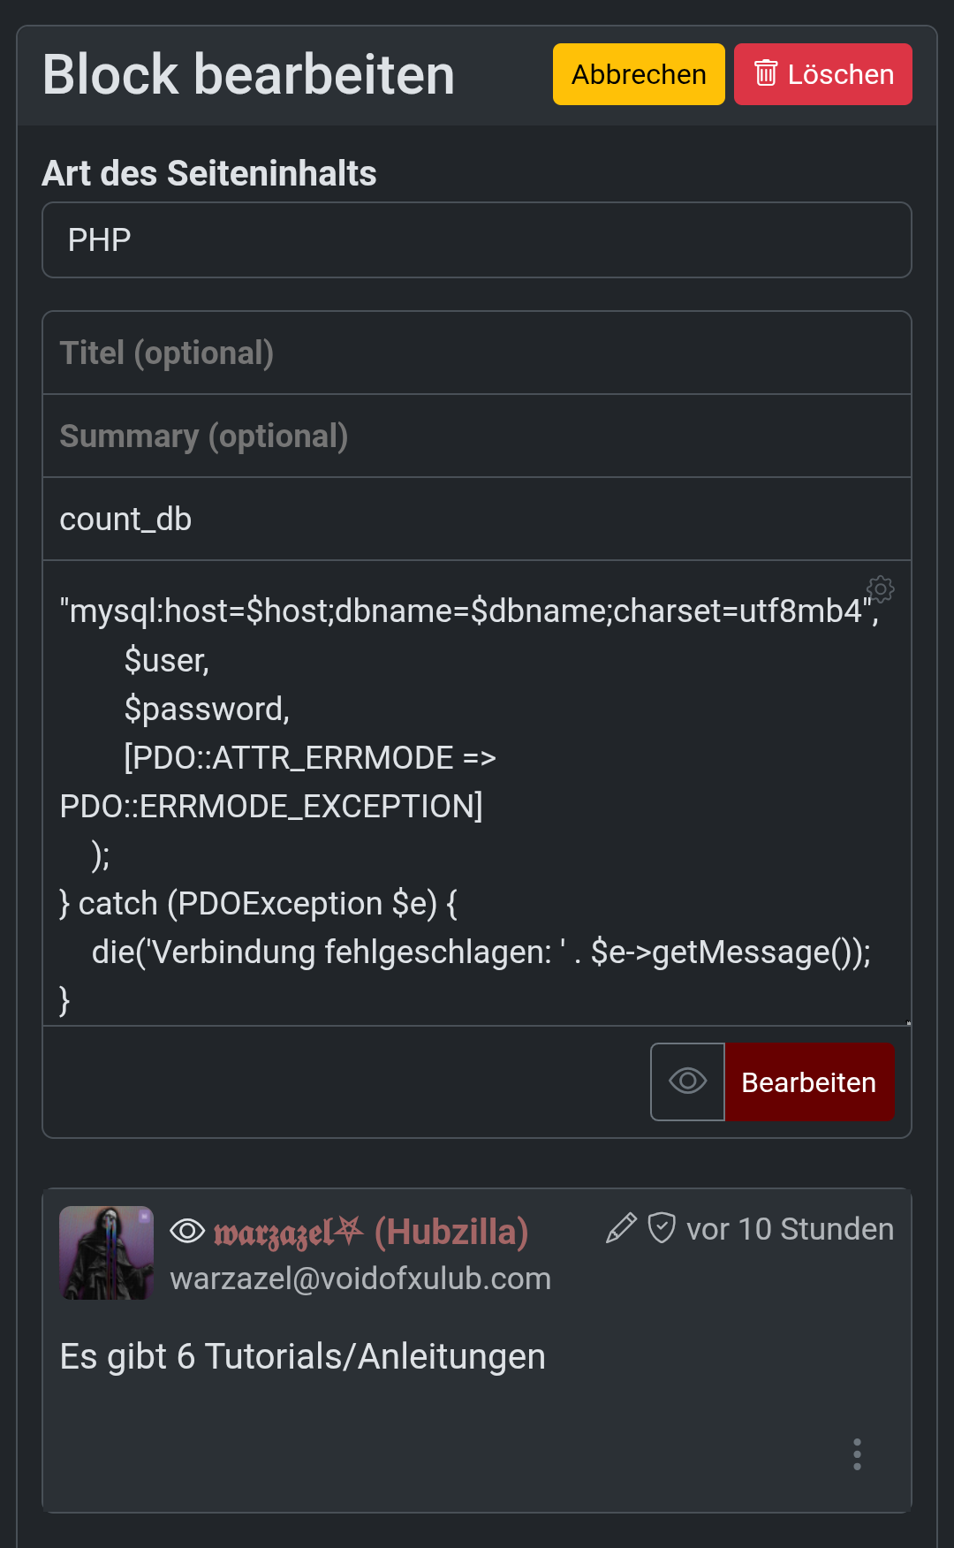The width and height of the screenshot is (954, 1548).
Task: Click the post text 'Es gibt 6 Tutorials/Anleitungen'
Action: (x=302, y=1356)
